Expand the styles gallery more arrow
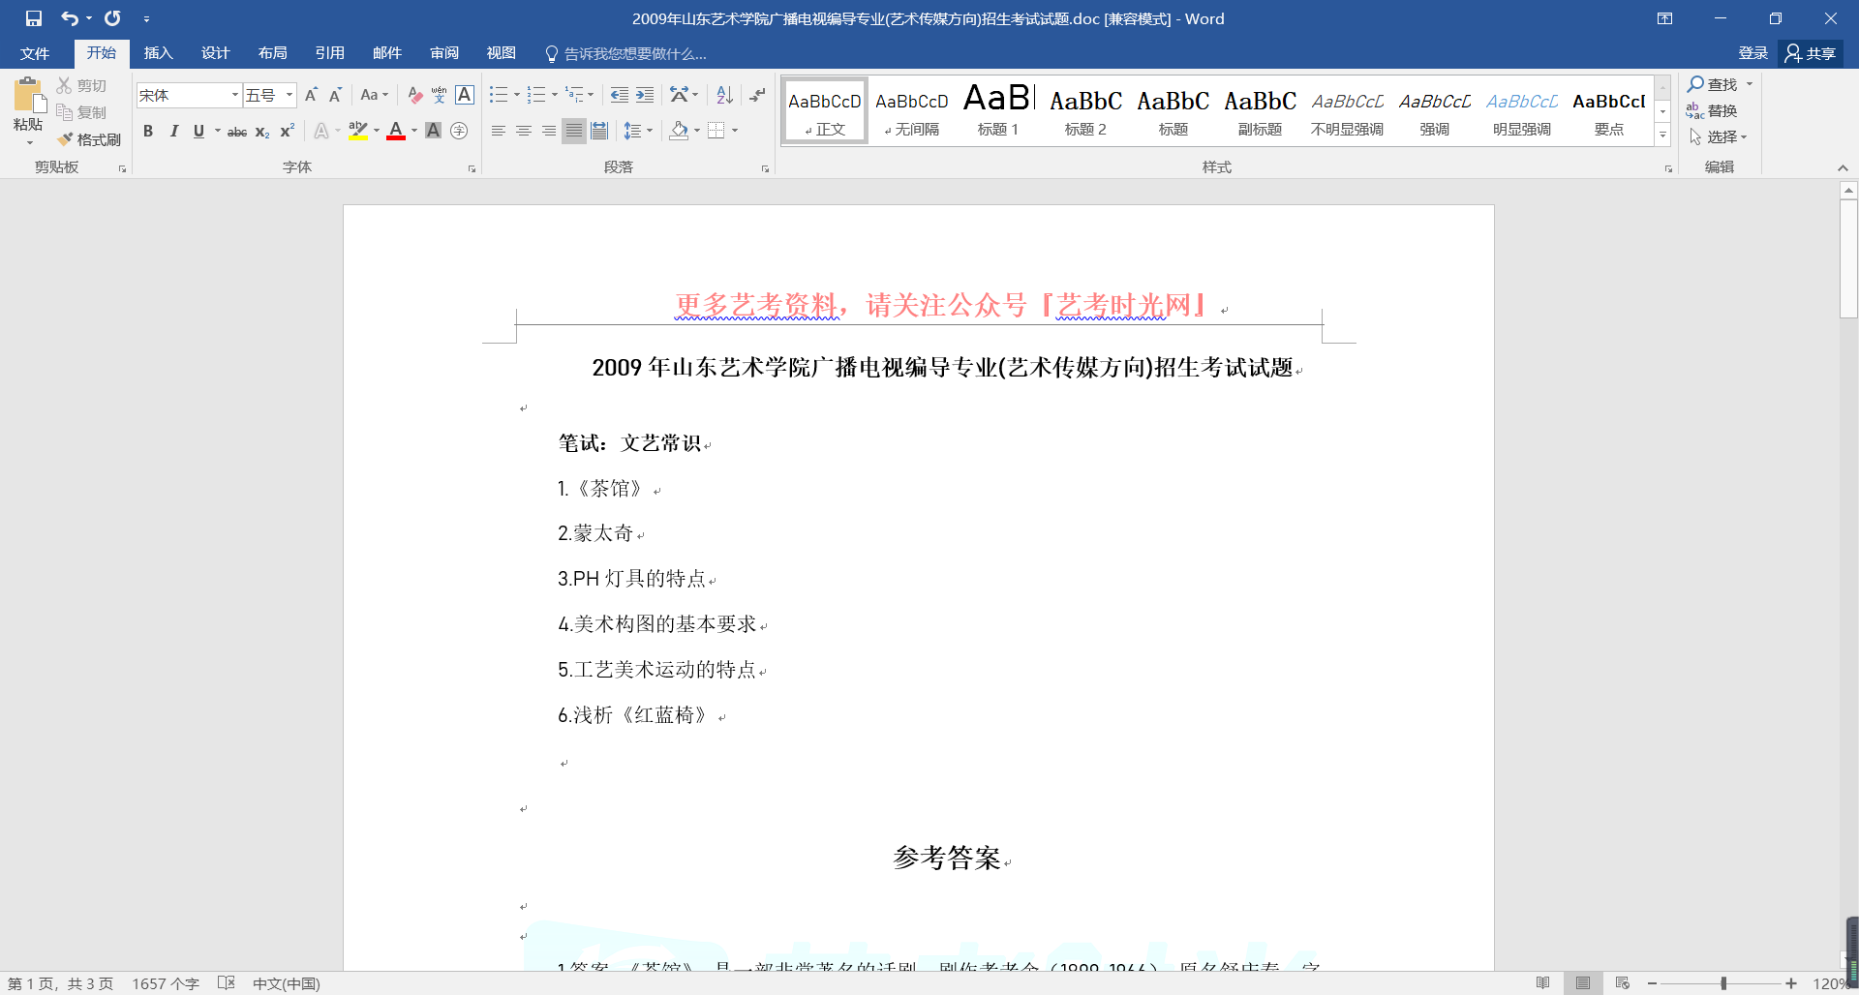The image size is (1859, 995). tap(1662, 136)
